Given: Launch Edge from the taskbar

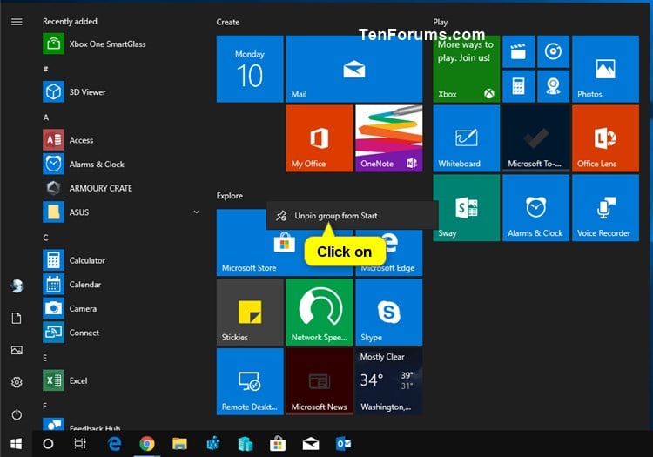Looking at the screenshot, I should [114, 444].
